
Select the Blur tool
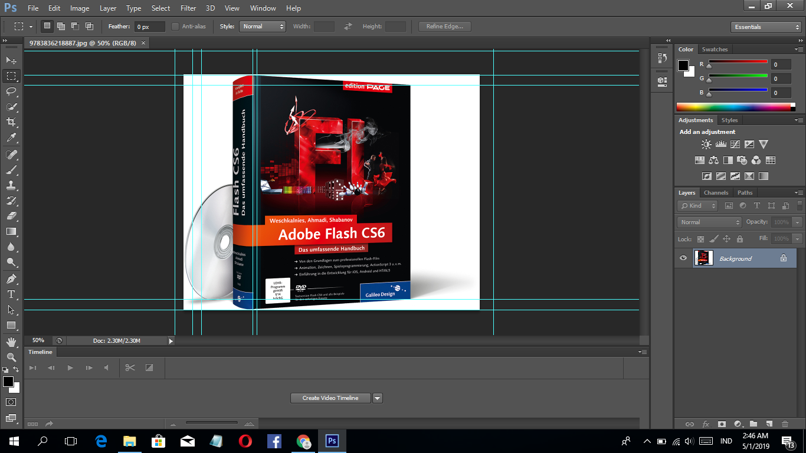11,247
